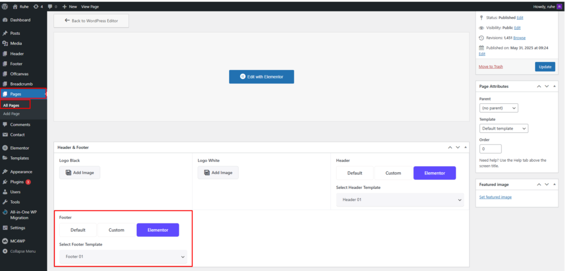Select Default option under Header
565x271 pixels.
tap(355, 173)
